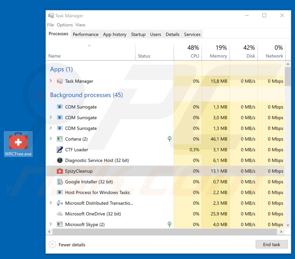Open the View menu
295x259 pixels.
(80, 25)
